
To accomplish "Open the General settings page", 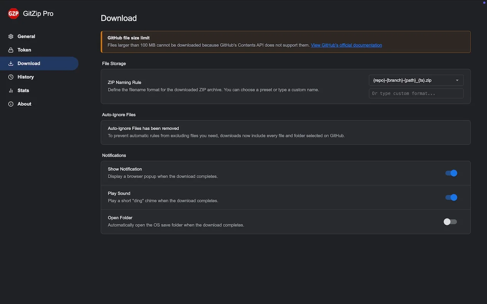I will (x=39, y=36).
